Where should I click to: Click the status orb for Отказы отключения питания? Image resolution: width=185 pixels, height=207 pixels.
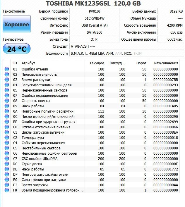pyautogui.click(x=7, y=127)
